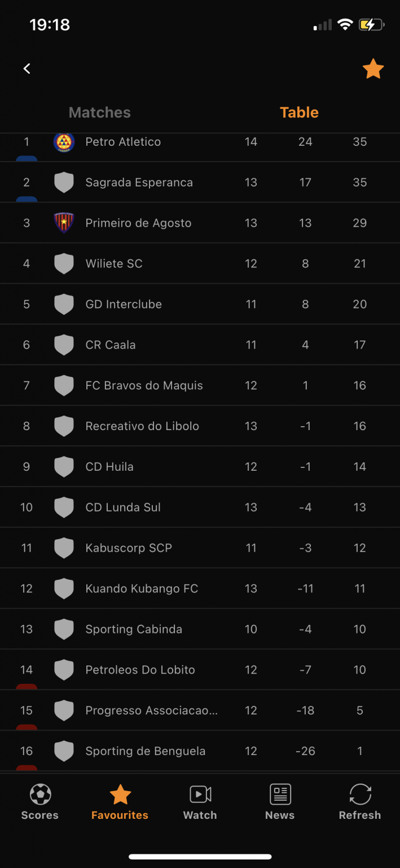Viewport: 400px width, 868px height.
Task: Open Sporting de Benguela team entry
Action: pyautogui.click(x=145, y=751)
